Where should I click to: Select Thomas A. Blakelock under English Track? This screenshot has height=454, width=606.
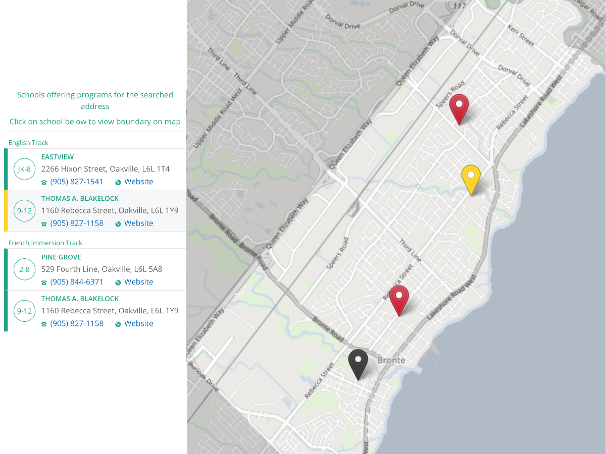coord(80,198)
